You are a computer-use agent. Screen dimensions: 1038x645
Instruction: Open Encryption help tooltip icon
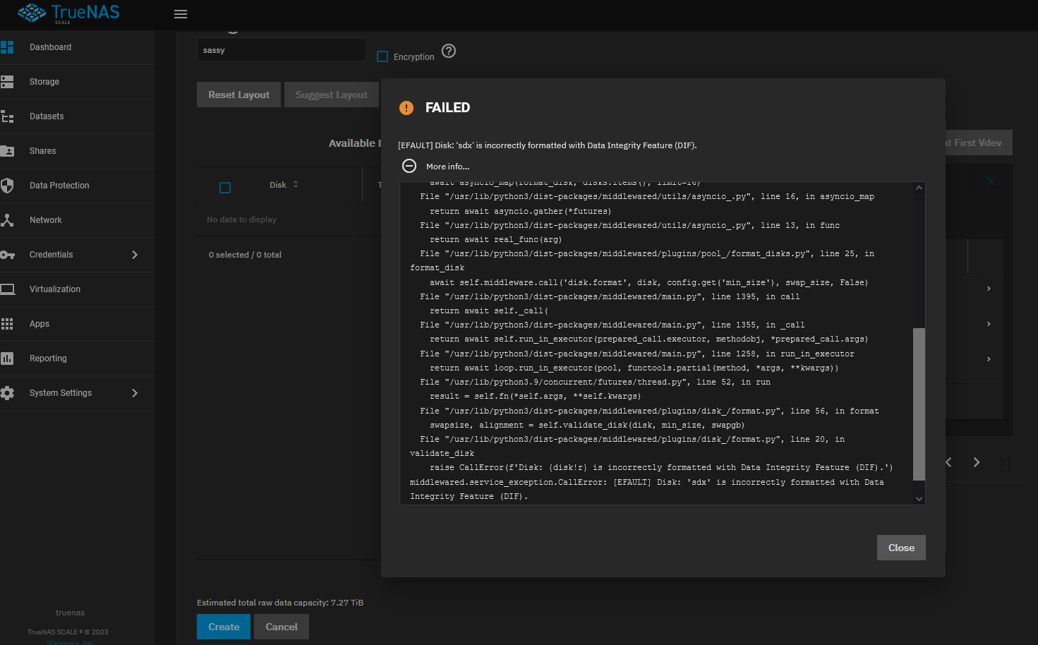[449, 51]
